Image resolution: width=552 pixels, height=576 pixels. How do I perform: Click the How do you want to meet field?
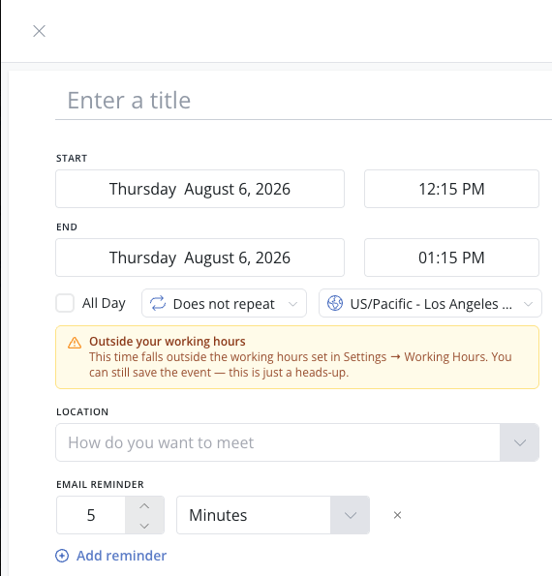tap(278, 442)
